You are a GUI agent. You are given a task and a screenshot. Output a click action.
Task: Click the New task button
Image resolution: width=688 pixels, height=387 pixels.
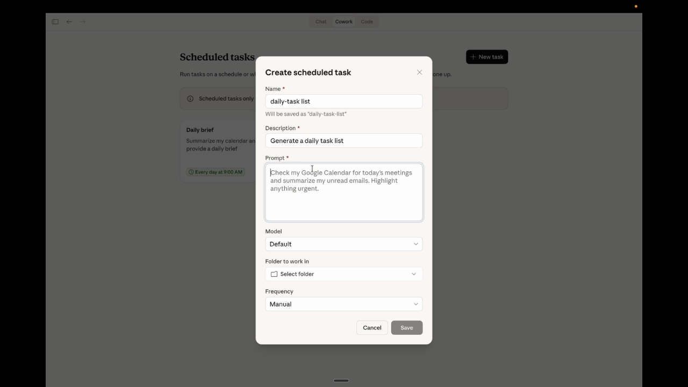click(x=487, y=56)
